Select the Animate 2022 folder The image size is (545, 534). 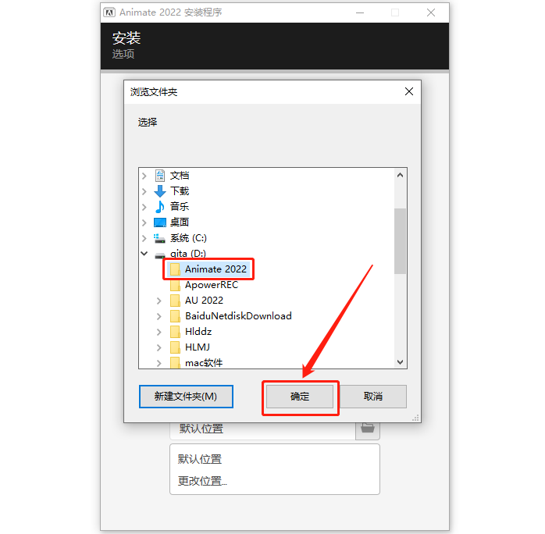point(209,269)
